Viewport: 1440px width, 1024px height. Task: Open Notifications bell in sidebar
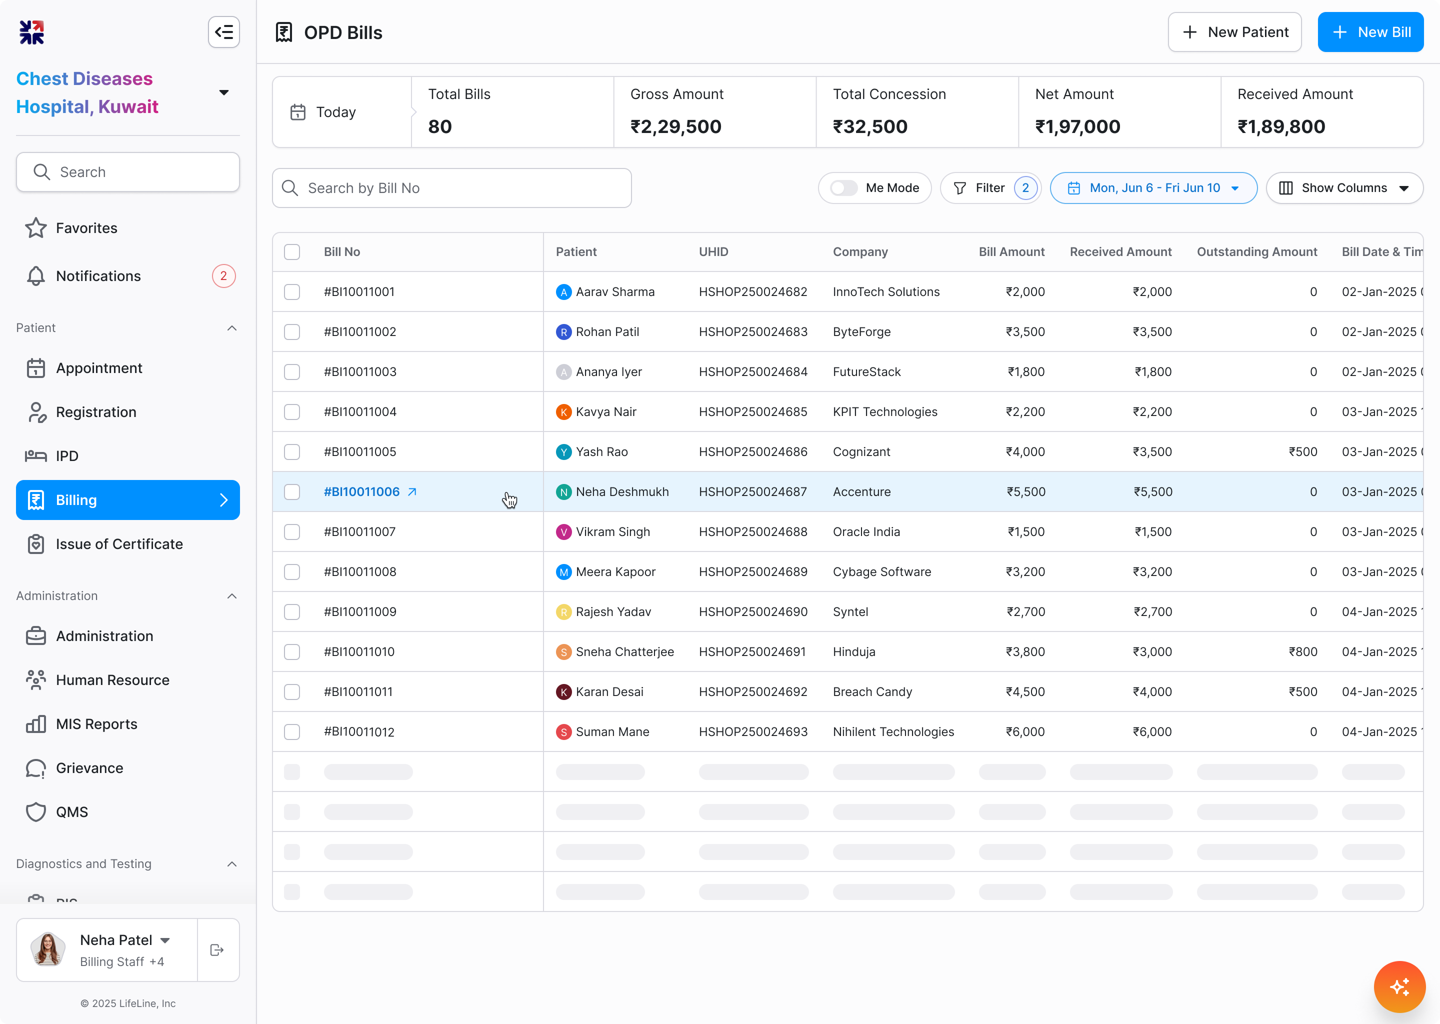click(x=36, y=276)
